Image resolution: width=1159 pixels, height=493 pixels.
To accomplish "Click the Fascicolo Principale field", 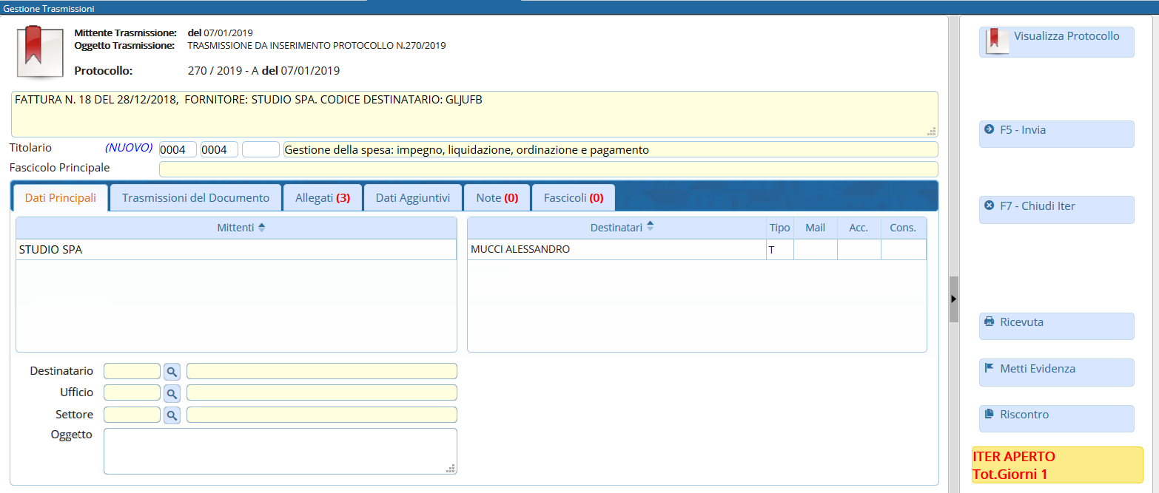I will [548, 169].
